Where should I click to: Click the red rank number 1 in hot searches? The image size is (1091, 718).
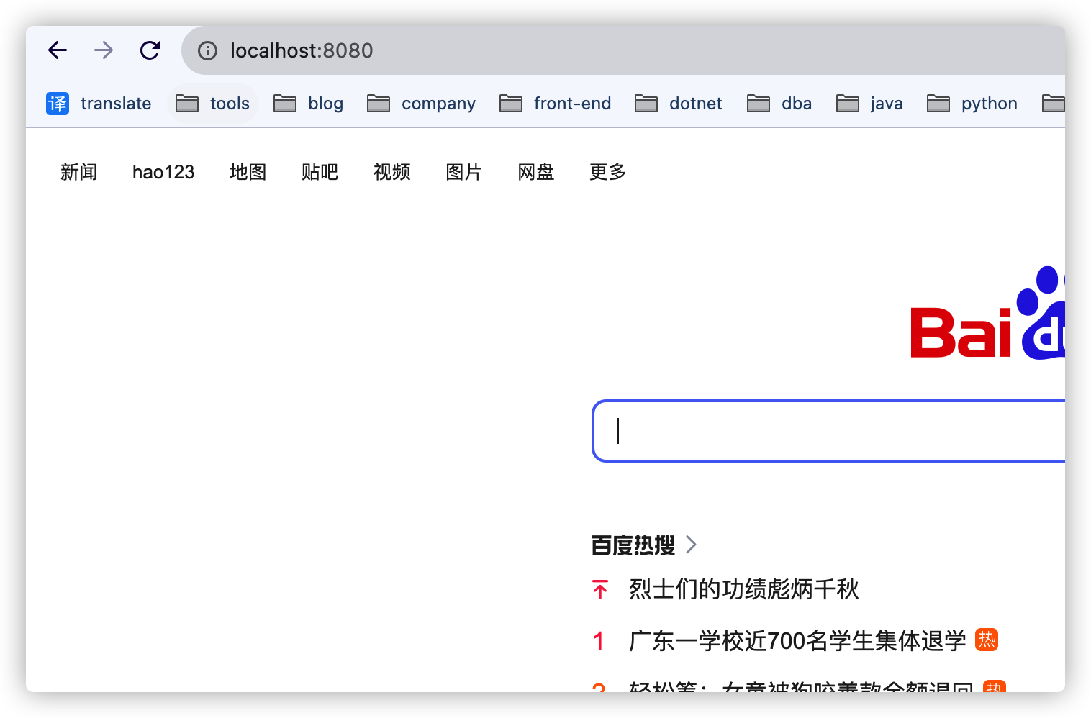point(598,640)
